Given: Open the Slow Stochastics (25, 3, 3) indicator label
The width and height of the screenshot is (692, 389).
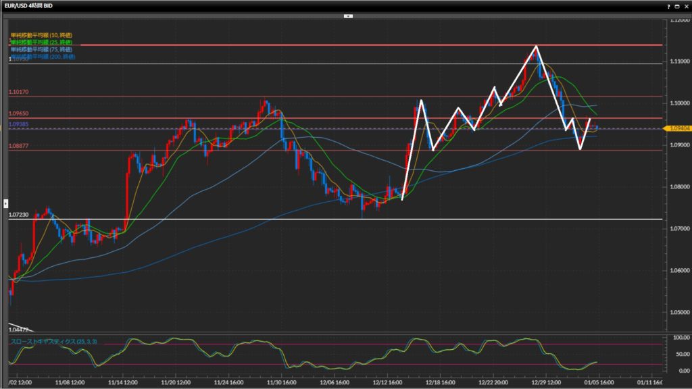Looking at the screenshot, I should pyautogui.click(x=53, y=342).
